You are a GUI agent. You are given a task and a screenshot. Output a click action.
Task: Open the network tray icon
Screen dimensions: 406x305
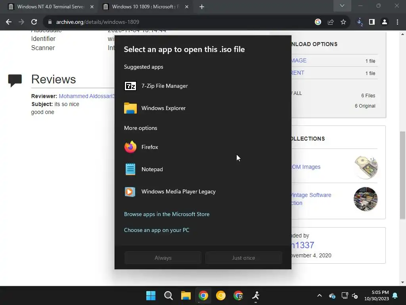(x=345, y=295)
